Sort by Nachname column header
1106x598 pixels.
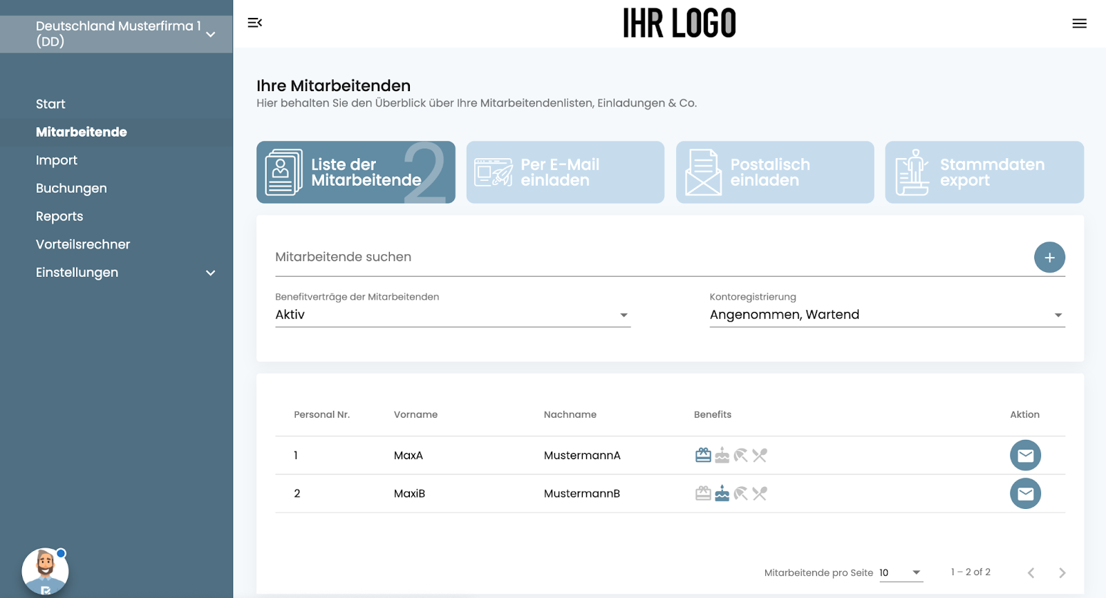coord(570,414)
